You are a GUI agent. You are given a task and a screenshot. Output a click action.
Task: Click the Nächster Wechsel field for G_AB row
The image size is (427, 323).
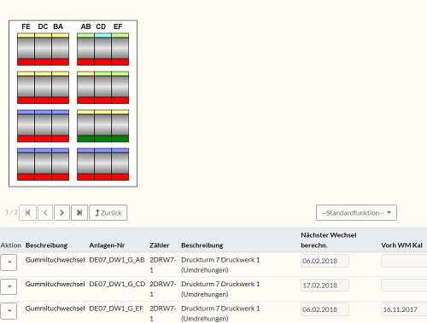325,261
